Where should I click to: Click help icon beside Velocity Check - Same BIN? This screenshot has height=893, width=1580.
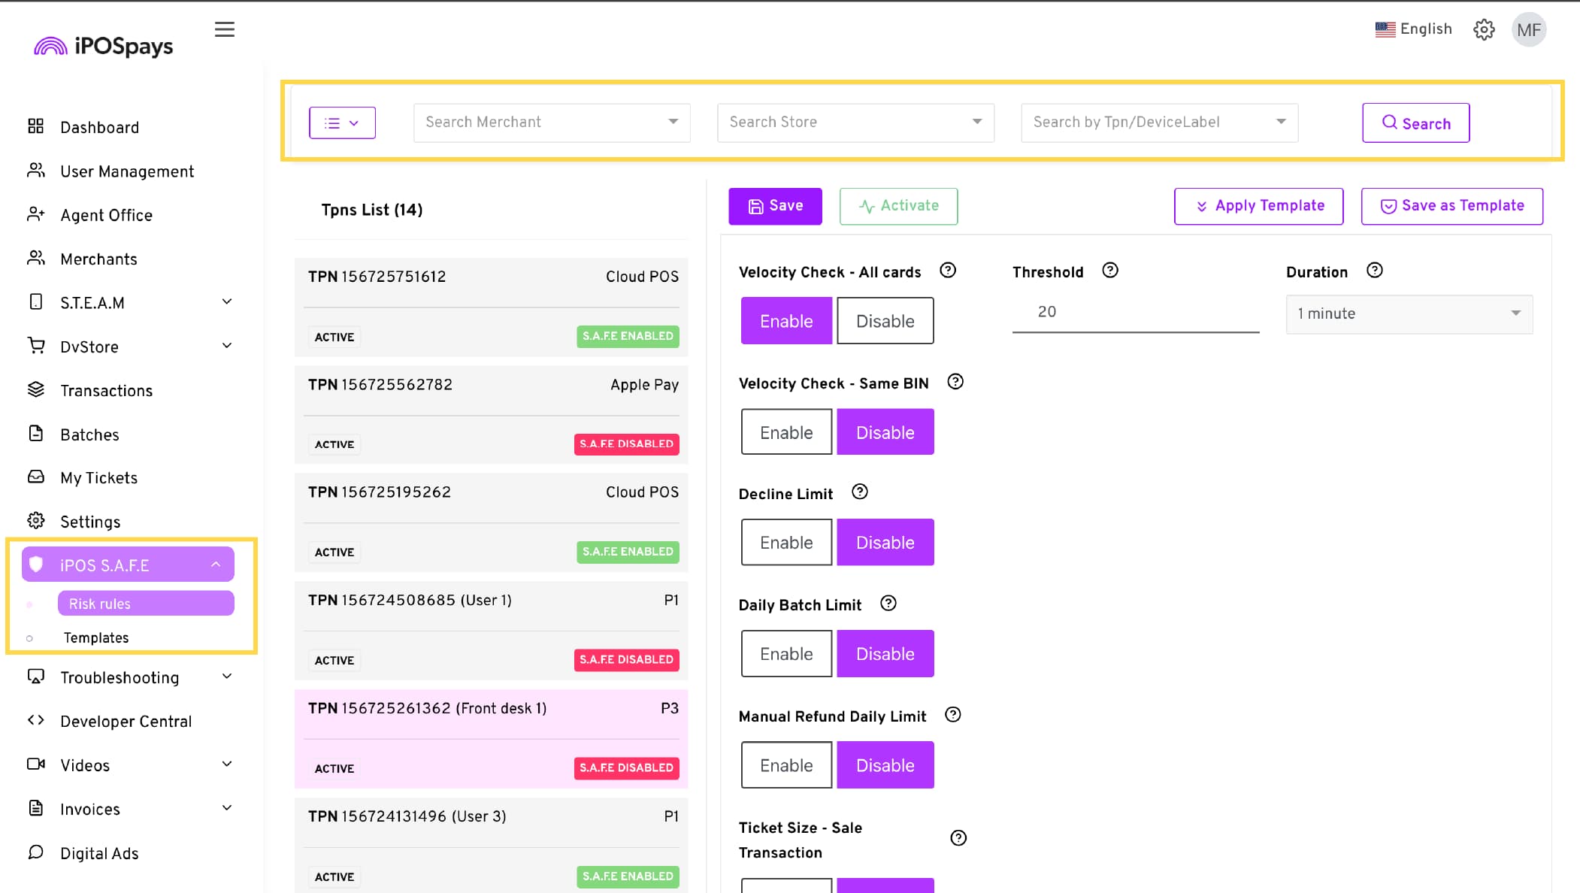955,382
